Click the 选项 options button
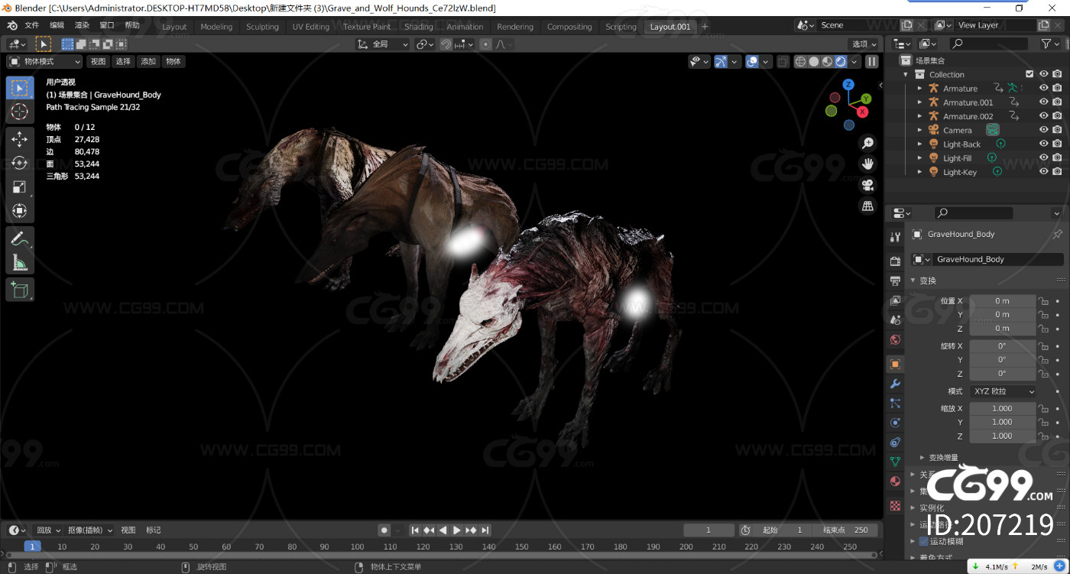The image size is (1070, 574). tap(863, 44)
